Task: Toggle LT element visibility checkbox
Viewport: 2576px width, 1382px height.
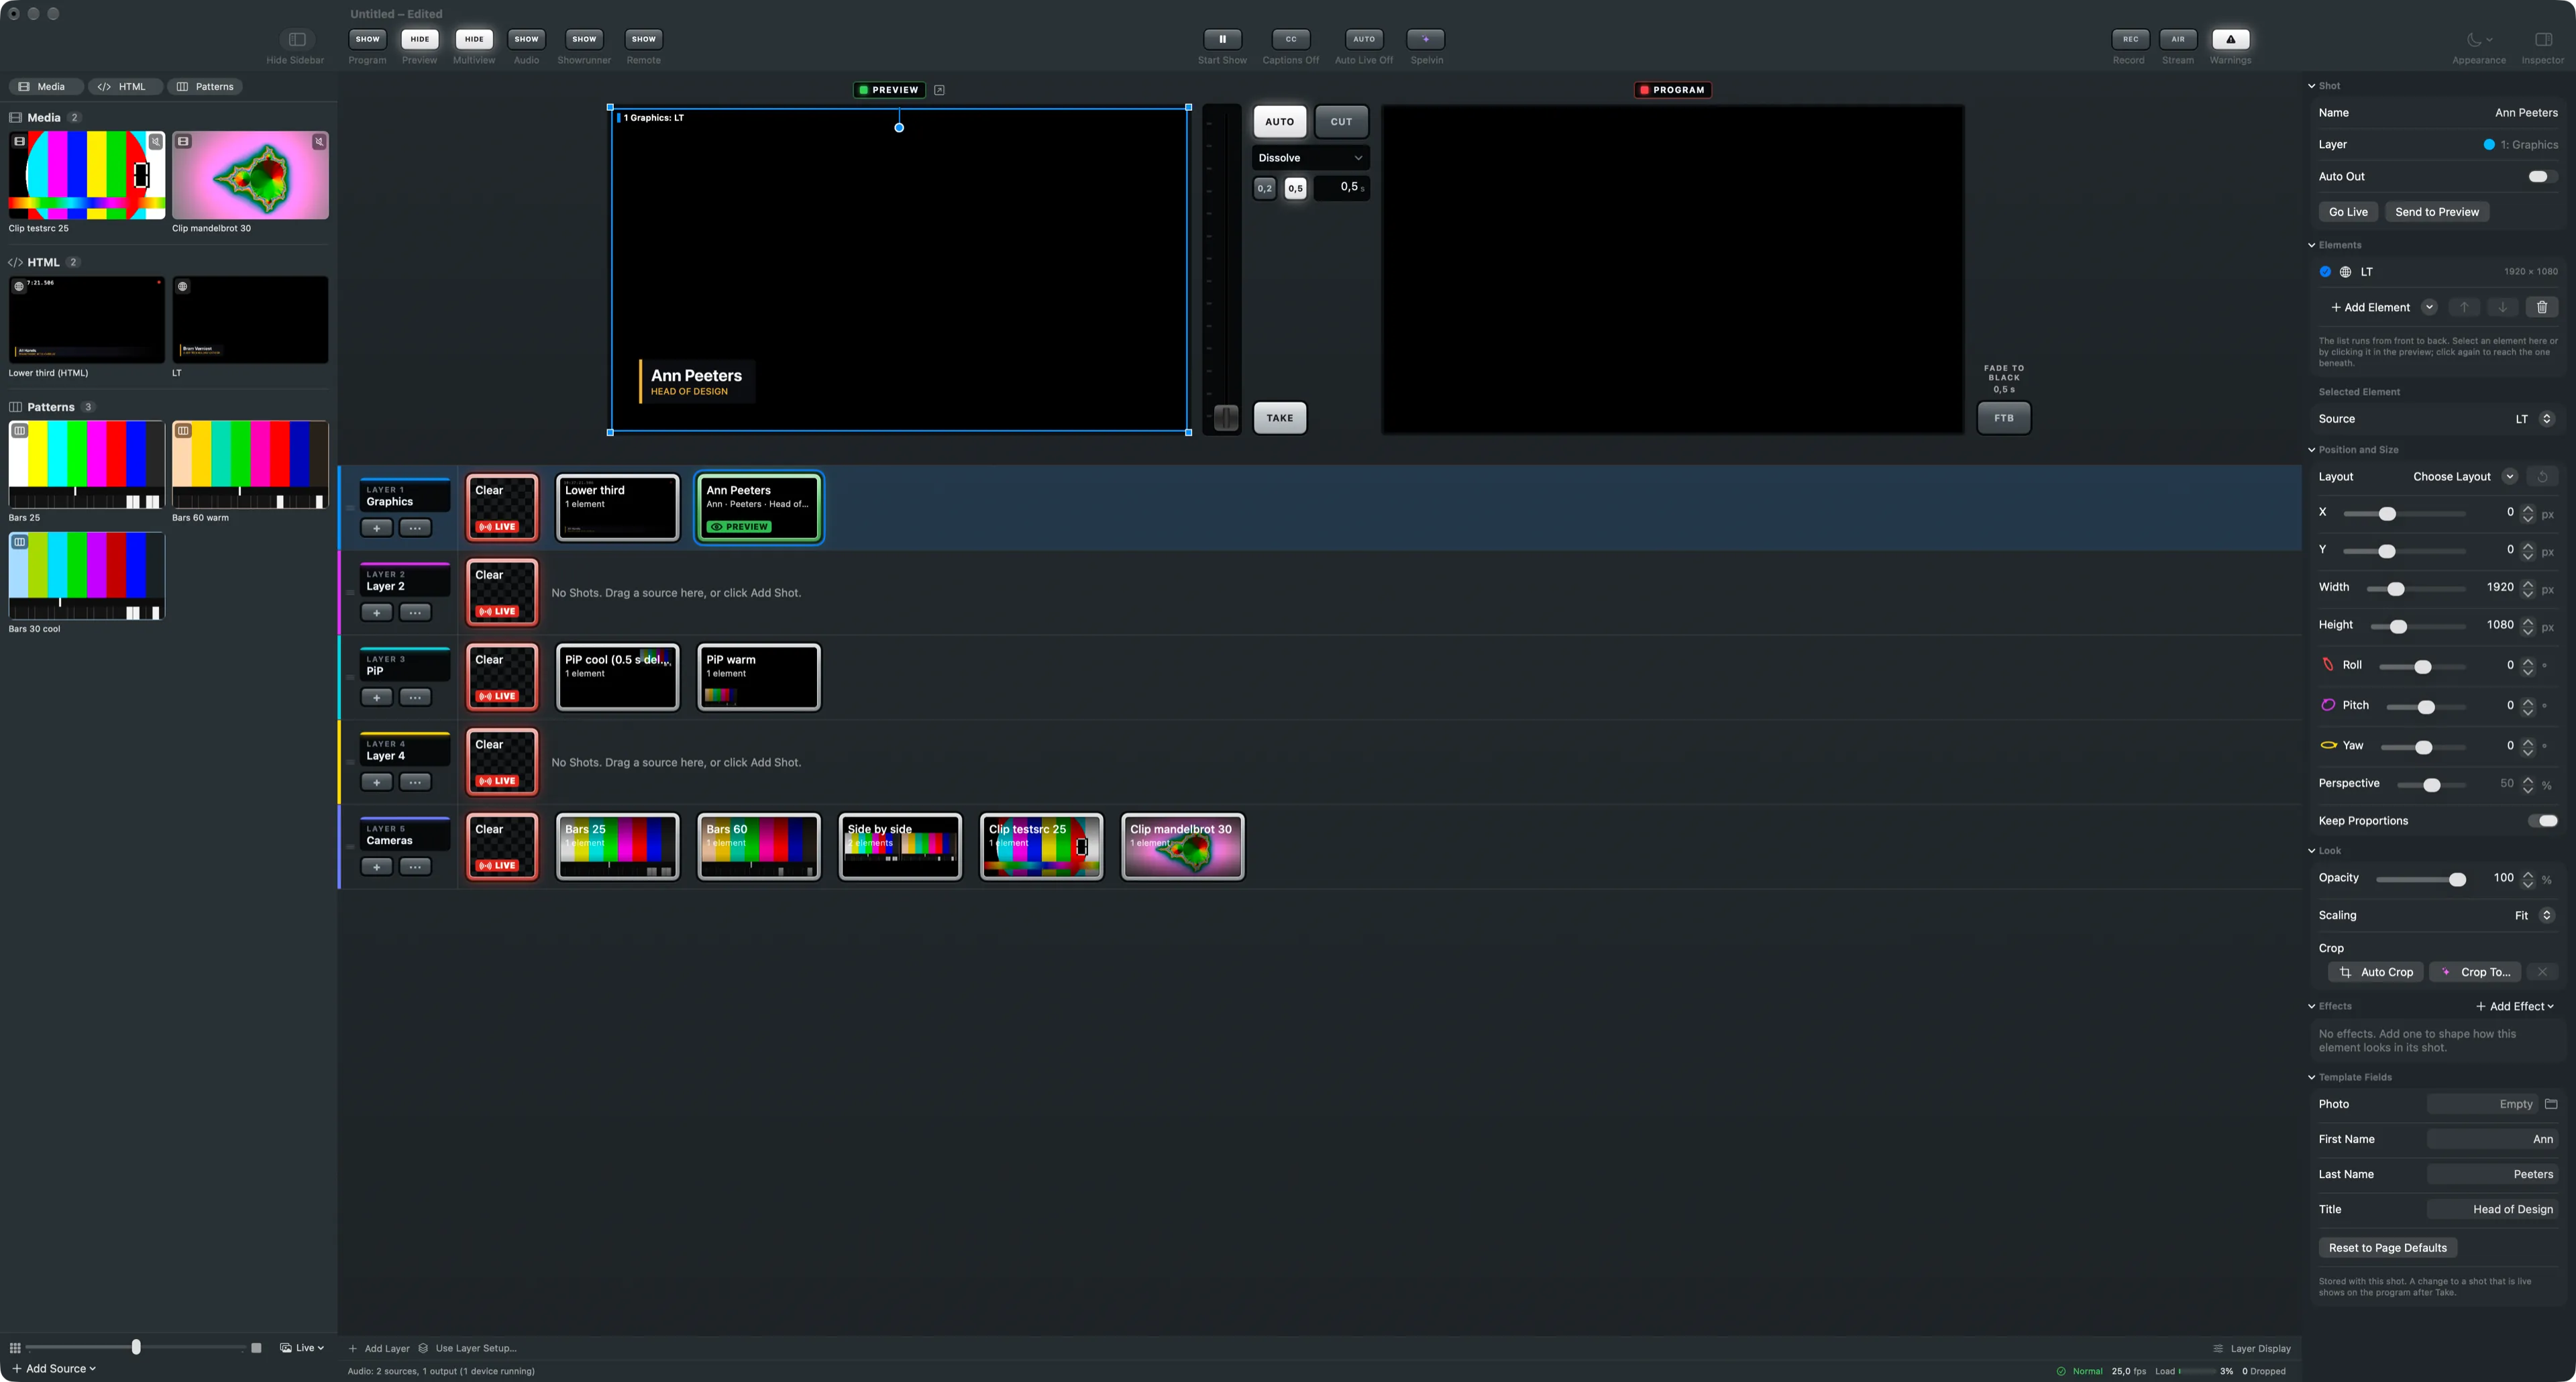Action: (x=2325, y=272)
